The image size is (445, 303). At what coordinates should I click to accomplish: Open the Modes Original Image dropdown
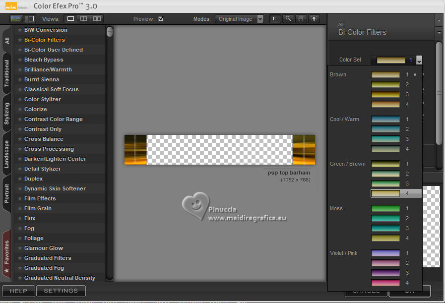[x=239, y=19]
